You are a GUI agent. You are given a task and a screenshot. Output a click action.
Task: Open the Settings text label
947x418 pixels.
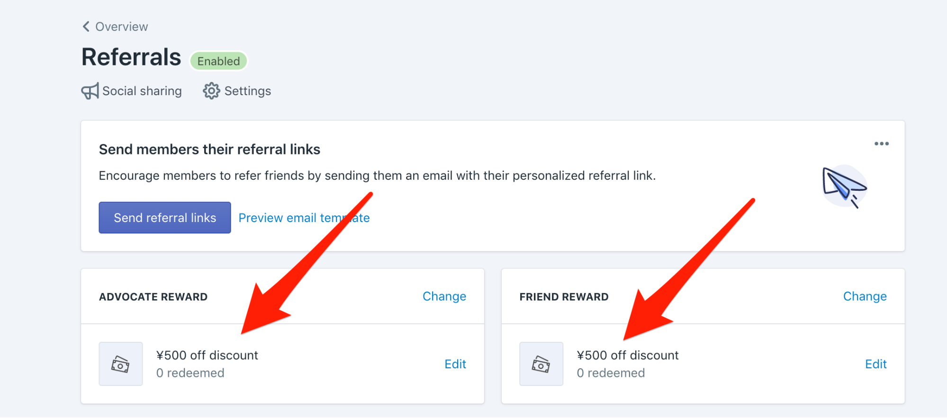(x=248, y=91)
